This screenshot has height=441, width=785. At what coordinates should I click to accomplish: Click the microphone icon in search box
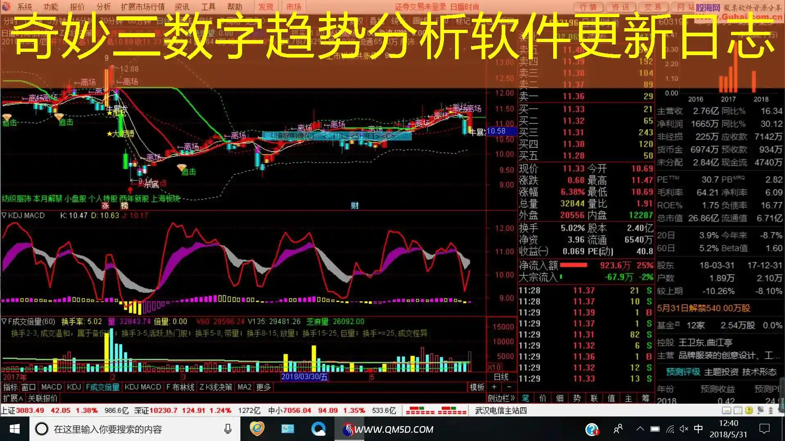(228, 429)
